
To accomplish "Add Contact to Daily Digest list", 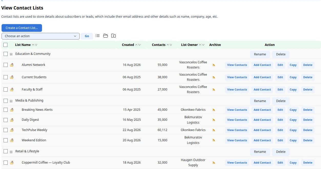I will point(262,120).
